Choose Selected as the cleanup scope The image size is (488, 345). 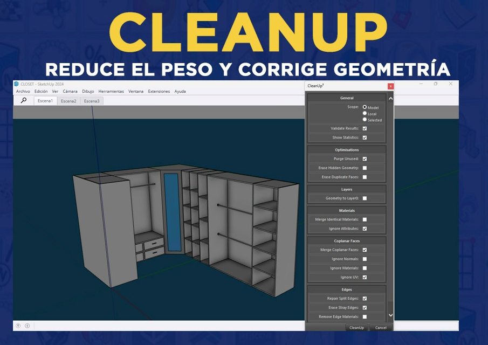tap(365, 120)
